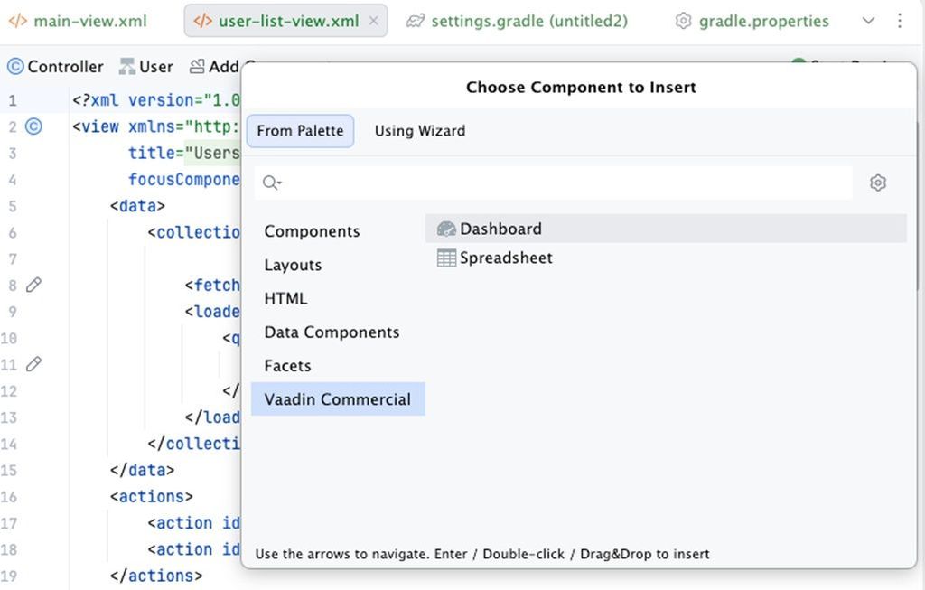Select the Vaadin Commercial category
925x590 pixels.
point(338,398)
